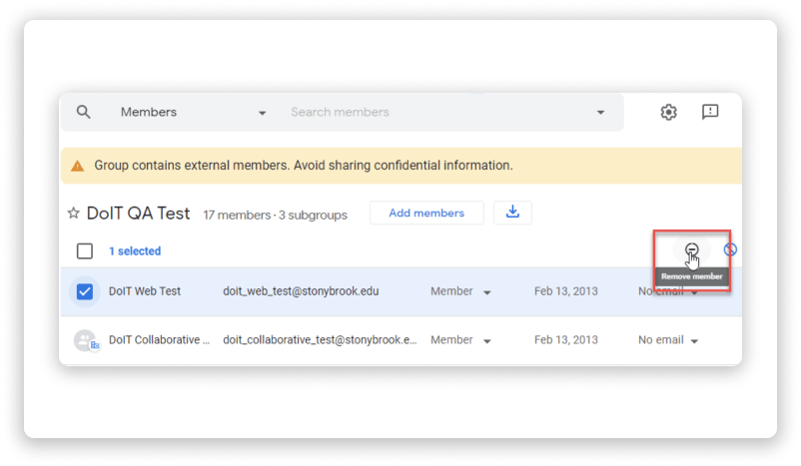
Task: Click the external members warning icon
Action: coord(78,166)
